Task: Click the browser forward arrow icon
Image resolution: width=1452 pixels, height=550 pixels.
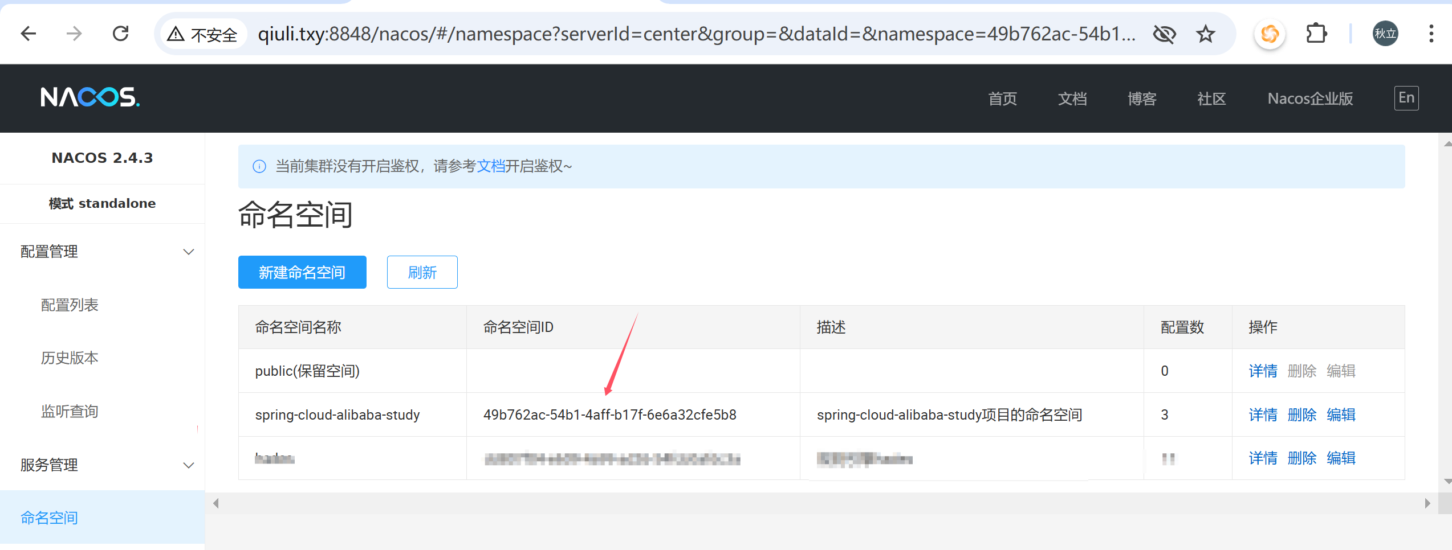Action: point(74,34)
